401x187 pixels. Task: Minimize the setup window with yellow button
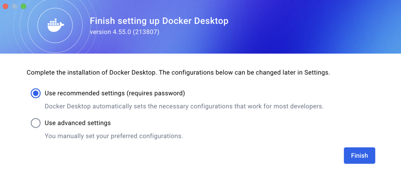pyautogui.click(x=14, y=6)
